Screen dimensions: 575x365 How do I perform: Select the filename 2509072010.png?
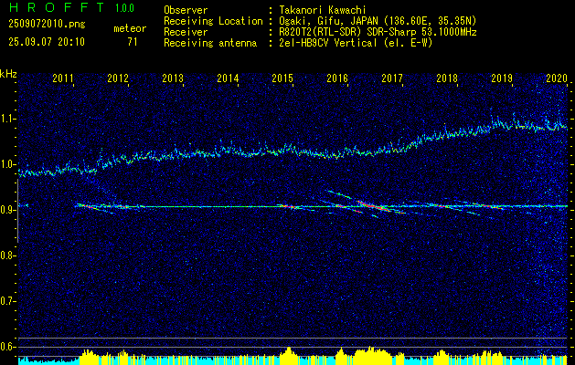[x=47, y=24]
